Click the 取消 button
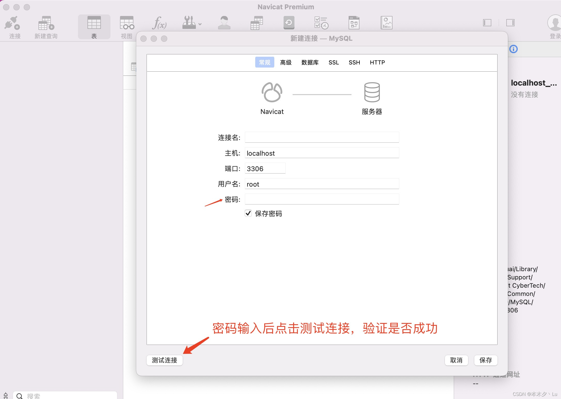Image resolution: width=561 pixels, height=399 pixels. (456, 360)
